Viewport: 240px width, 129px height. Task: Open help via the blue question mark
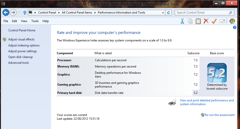[x=234, y=27]
